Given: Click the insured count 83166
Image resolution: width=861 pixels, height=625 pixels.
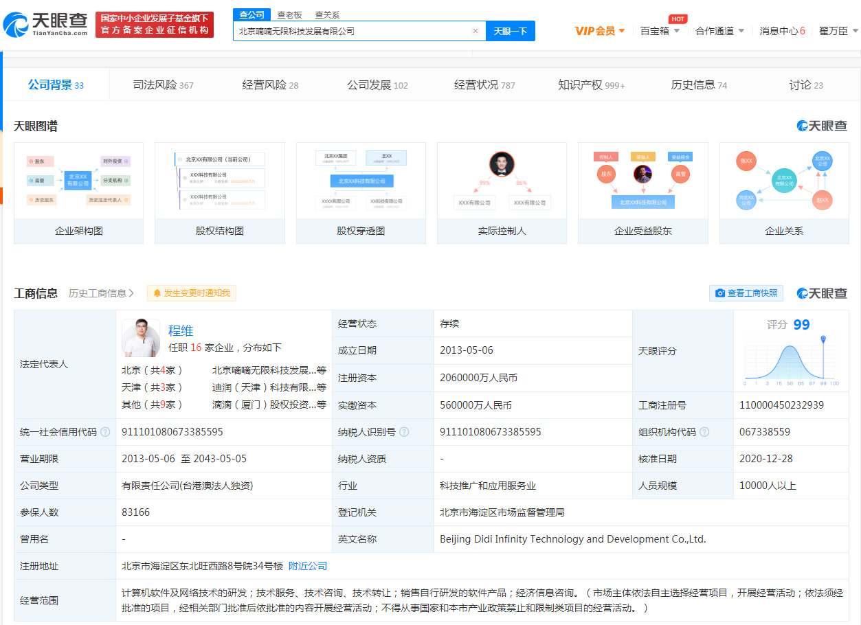Looking at the screenshot, I should (135, 512).
